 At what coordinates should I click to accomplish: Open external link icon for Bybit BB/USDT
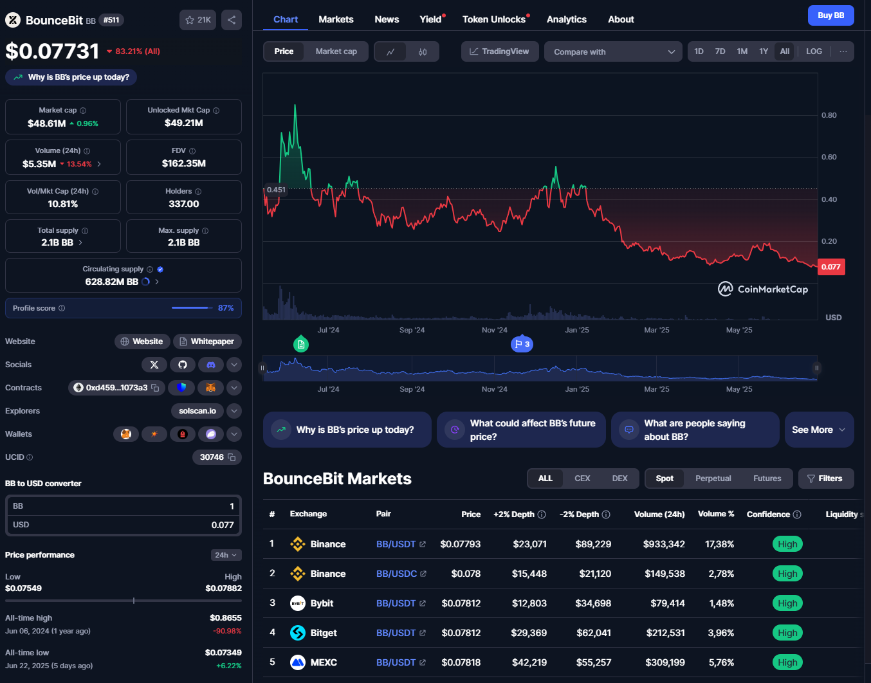pos(423,603)
